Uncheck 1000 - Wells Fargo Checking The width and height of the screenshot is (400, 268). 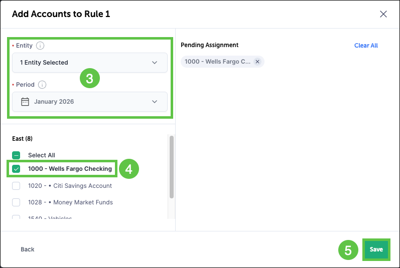coord(16,169)
